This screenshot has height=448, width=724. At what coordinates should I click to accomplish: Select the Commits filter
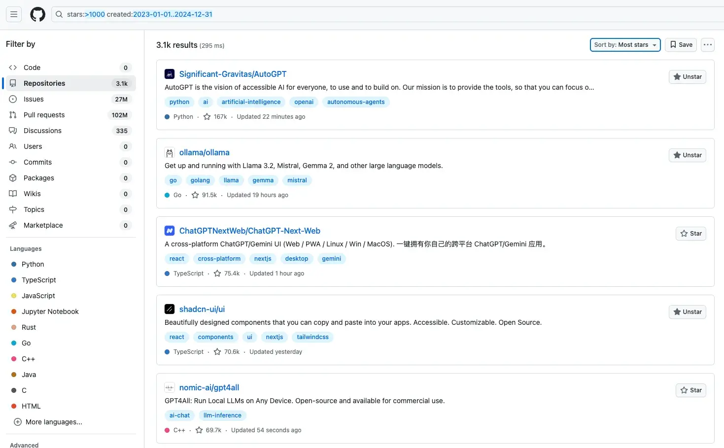70,162
